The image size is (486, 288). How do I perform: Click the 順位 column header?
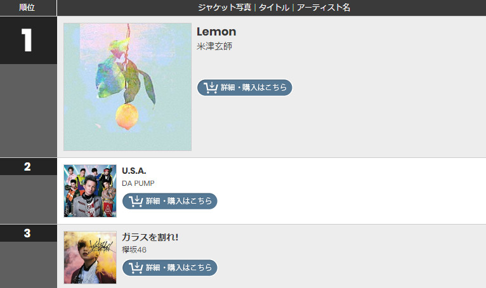(27, 8)
